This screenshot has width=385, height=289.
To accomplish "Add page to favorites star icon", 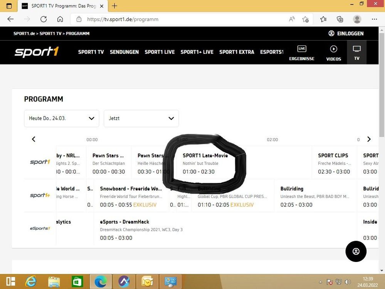I will point(305,19).
